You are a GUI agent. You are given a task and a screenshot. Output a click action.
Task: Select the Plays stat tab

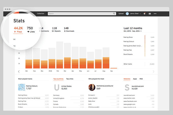(18, 30)
